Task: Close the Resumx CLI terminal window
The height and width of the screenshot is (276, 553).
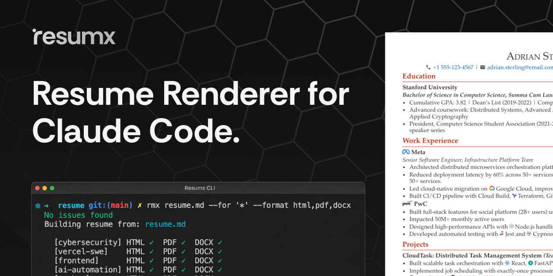Action: tap(37, 188)
